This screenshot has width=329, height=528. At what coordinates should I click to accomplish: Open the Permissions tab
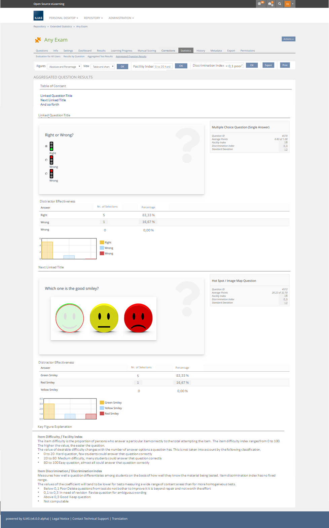pos(248,50)
